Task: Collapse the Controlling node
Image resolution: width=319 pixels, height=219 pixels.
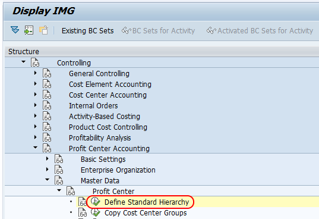Action: (23, 62)
